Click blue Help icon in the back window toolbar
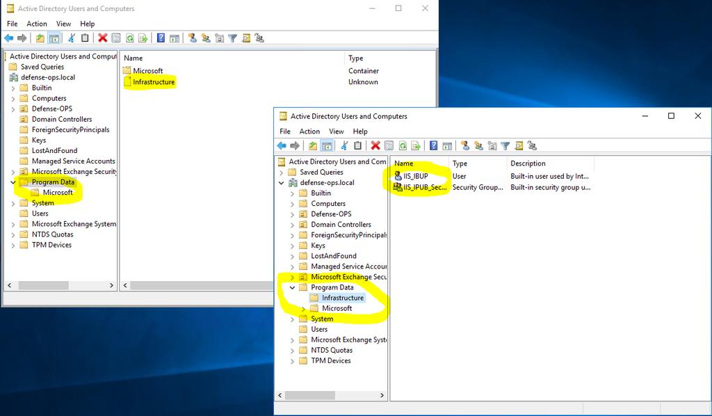Viewport: 712px width, 416px height. pyautogui.click(x=161, y=38)
